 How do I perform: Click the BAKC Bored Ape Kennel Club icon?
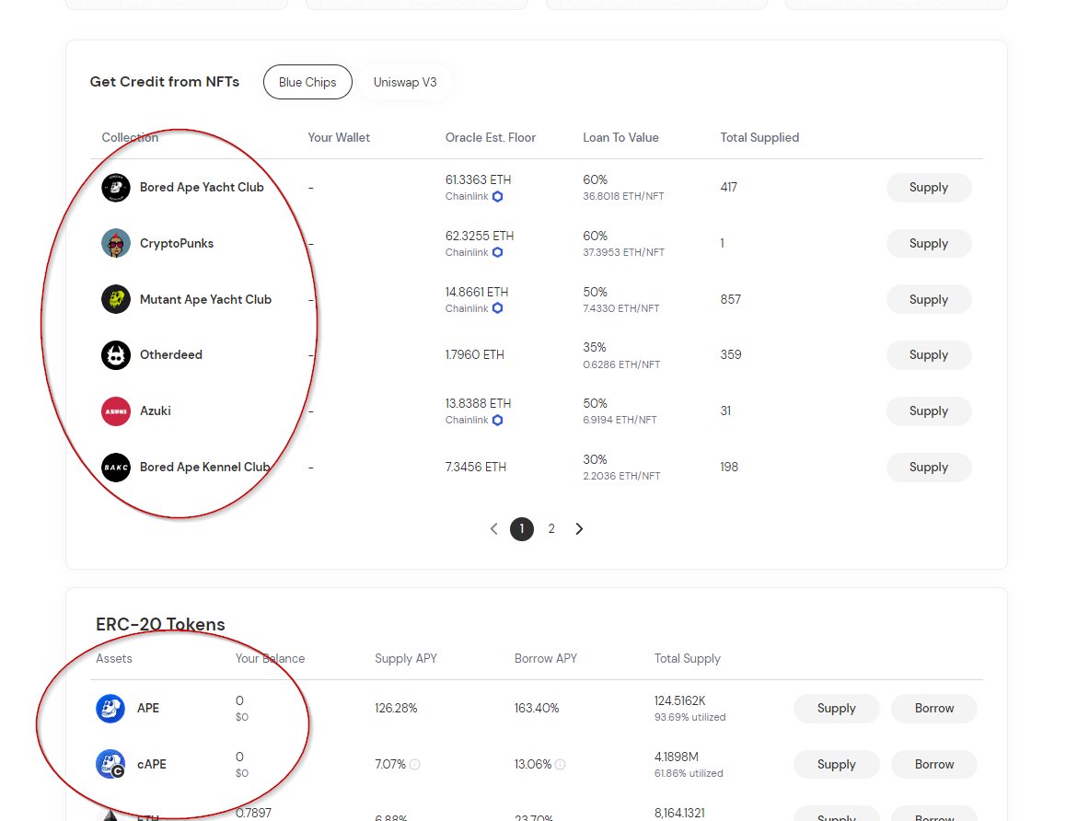[116, 467]
